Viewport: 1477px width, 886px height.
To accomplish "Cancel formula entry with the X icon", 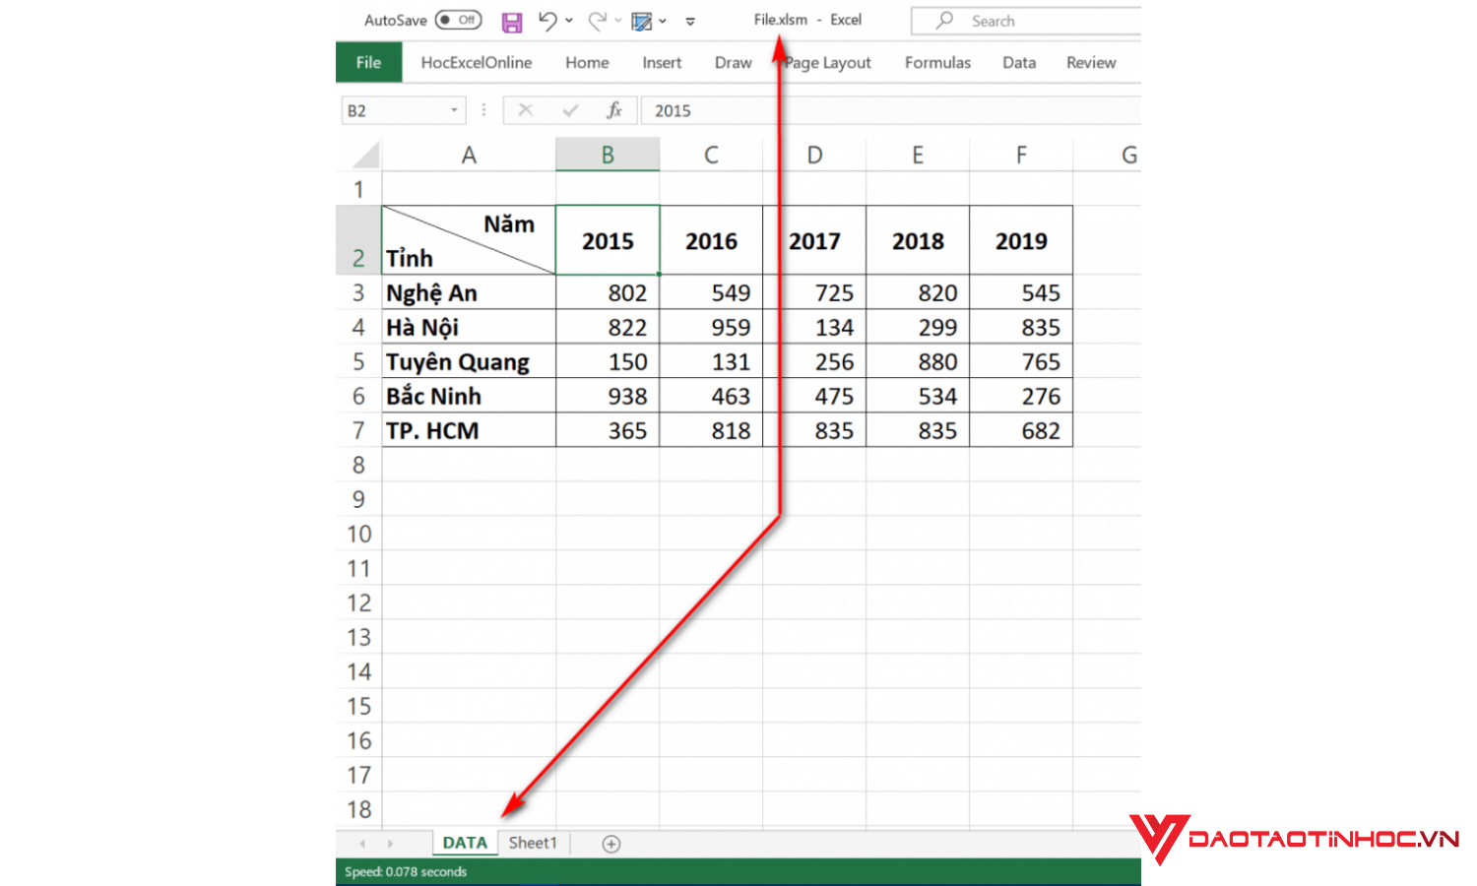I will [x=526, y=110].
